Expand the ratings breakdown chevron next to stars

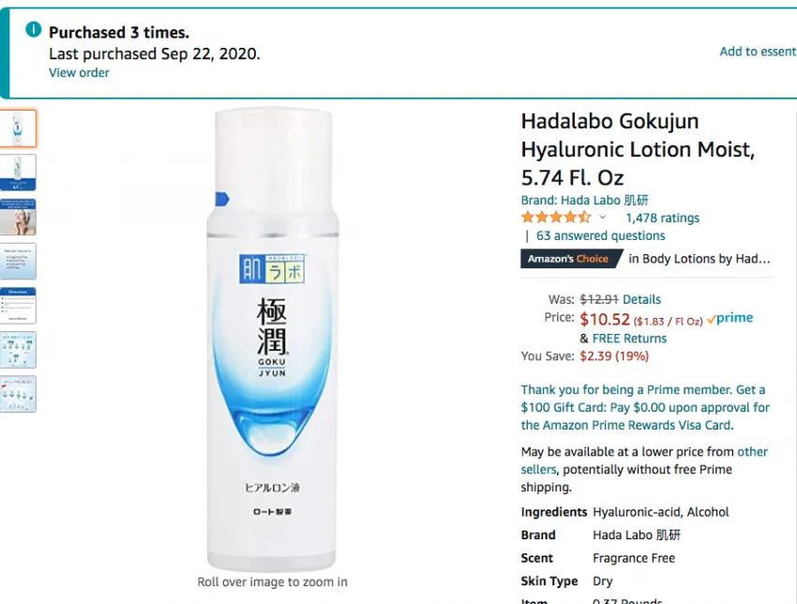tap(602, 218)
